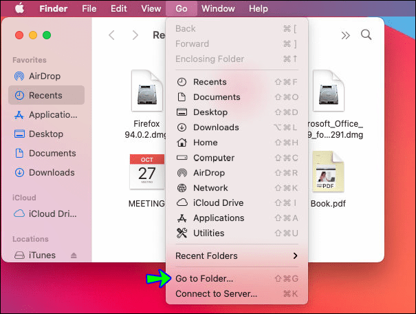Viewport: 416px width, 314px height.
Task: Click the Recents clock icon in Go menu
Action: tap(182, 82)
